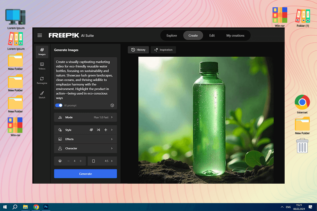Toggle the AI prompt switch
The image size is (317, 211).
59,105
